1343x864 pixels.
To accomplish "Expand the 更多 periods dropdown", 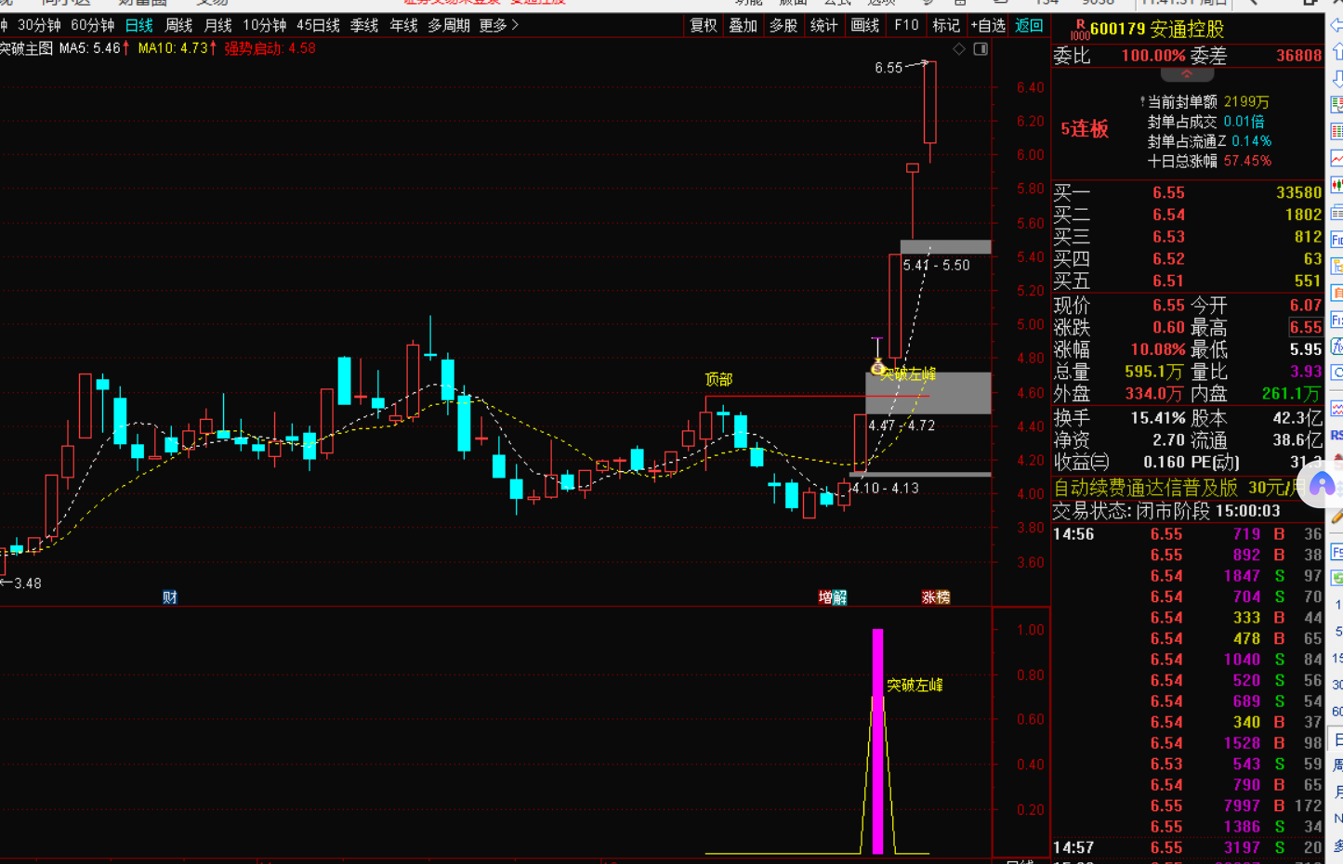I will [498, 25].
